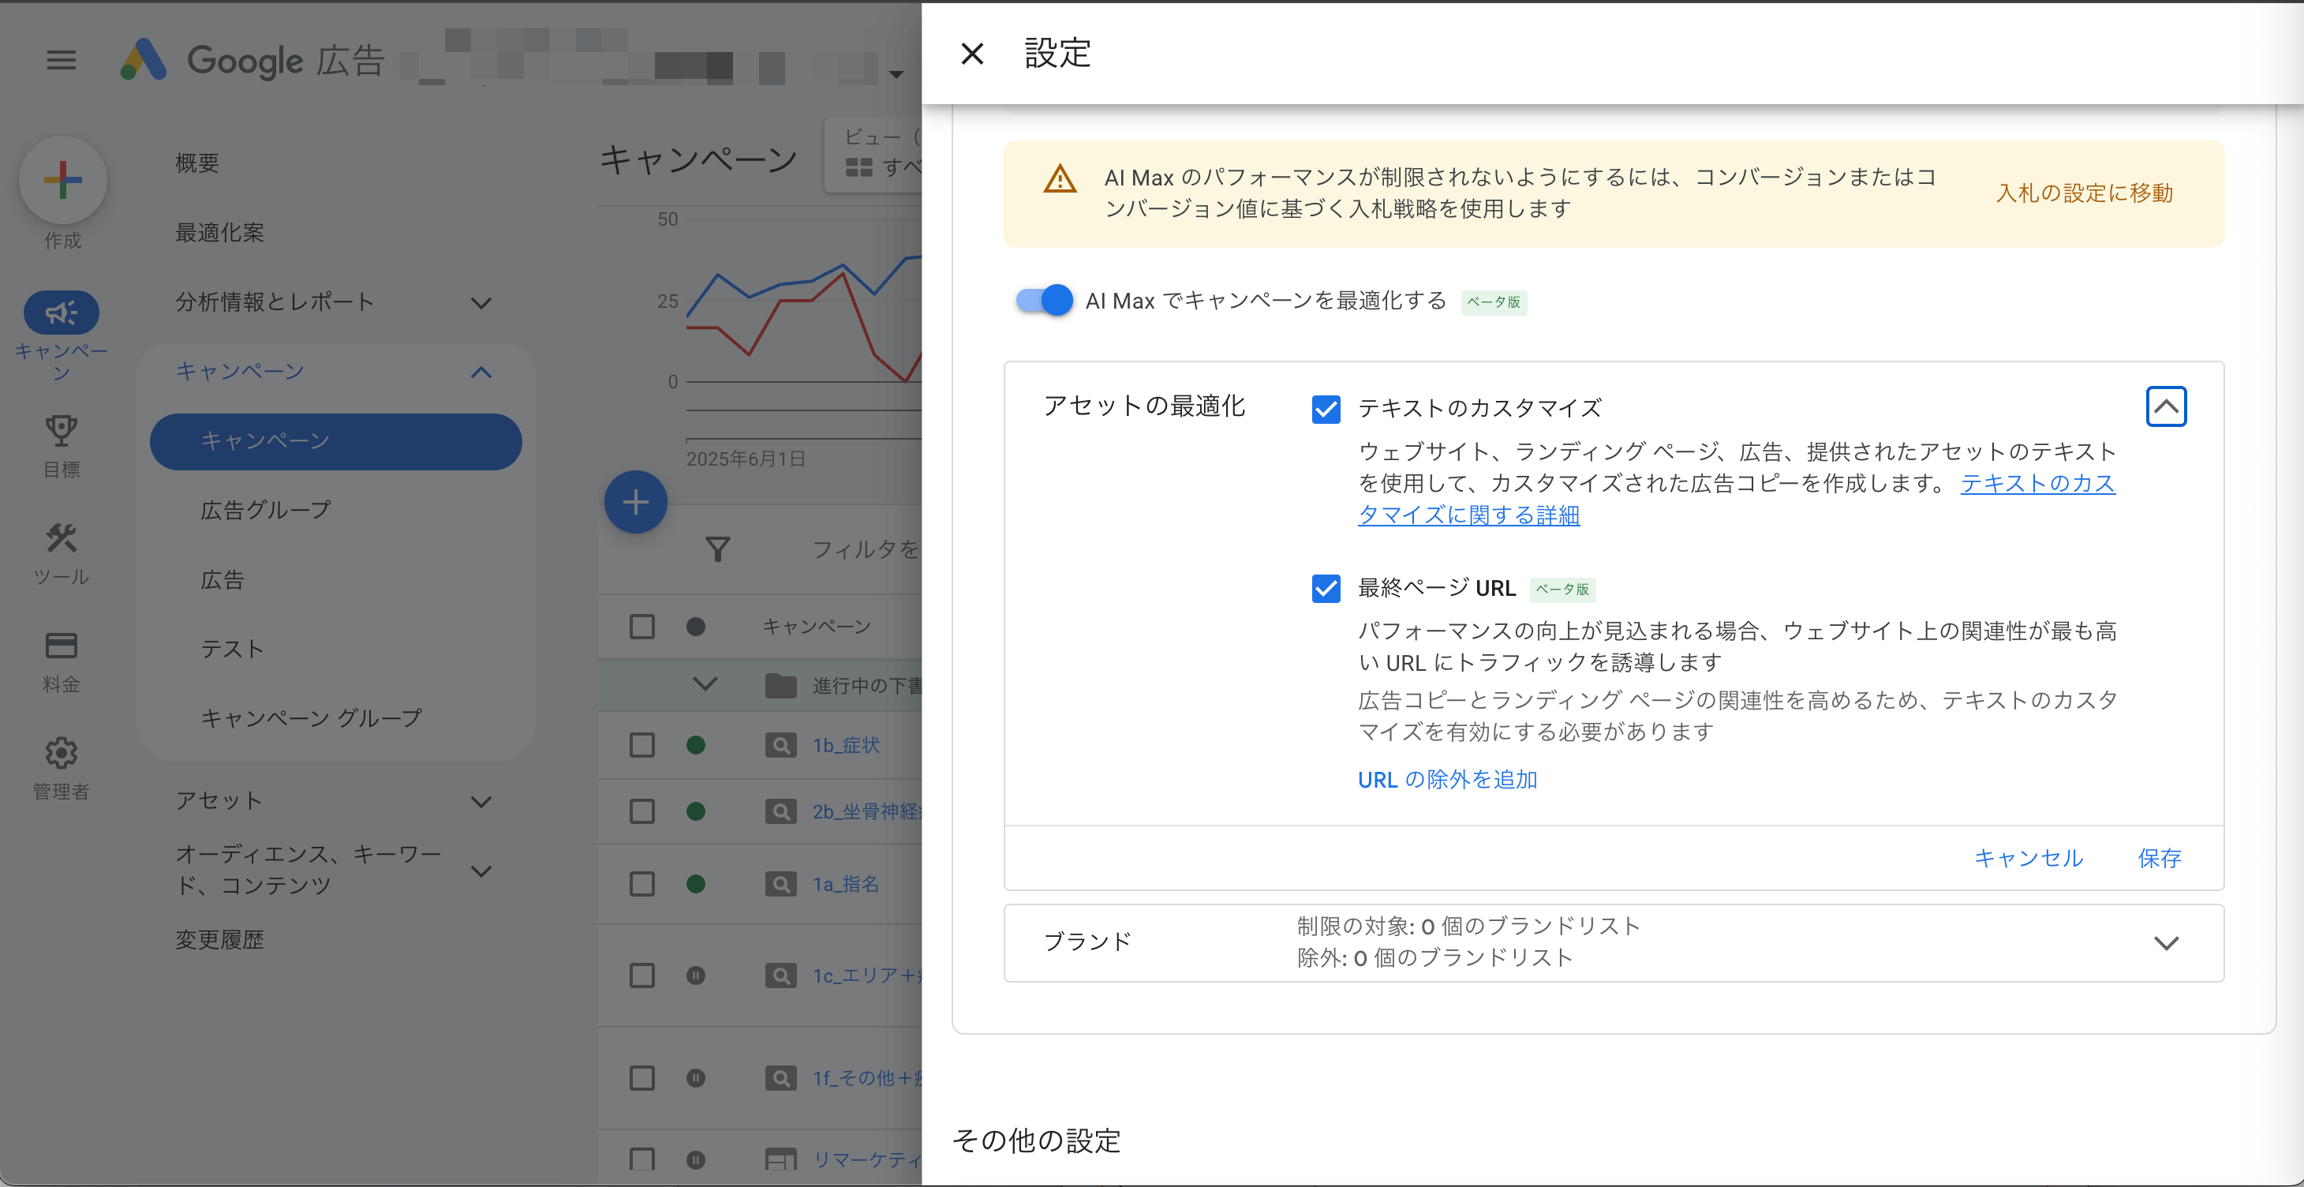Screen dimensions: 2304x1187
Task: Check the 2b_坐骨神経 row checkbox
Action: pyautogui.click(x=641, y=811)
